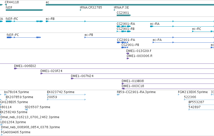
Task: Click the ec-RA transcript label
Action: tap(155, 24)
